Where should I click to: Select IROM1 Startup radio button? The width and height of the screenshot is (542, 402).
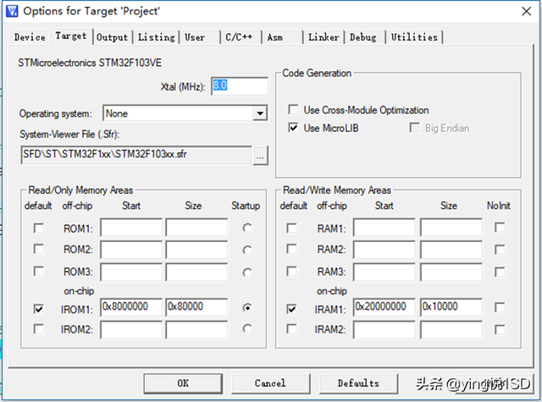point(247,307)
